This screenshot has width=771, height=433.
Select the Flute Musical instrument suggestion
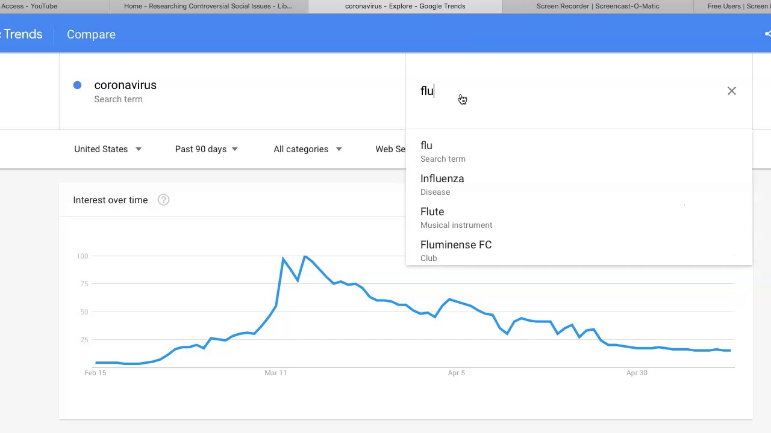(x=579, y=218)
